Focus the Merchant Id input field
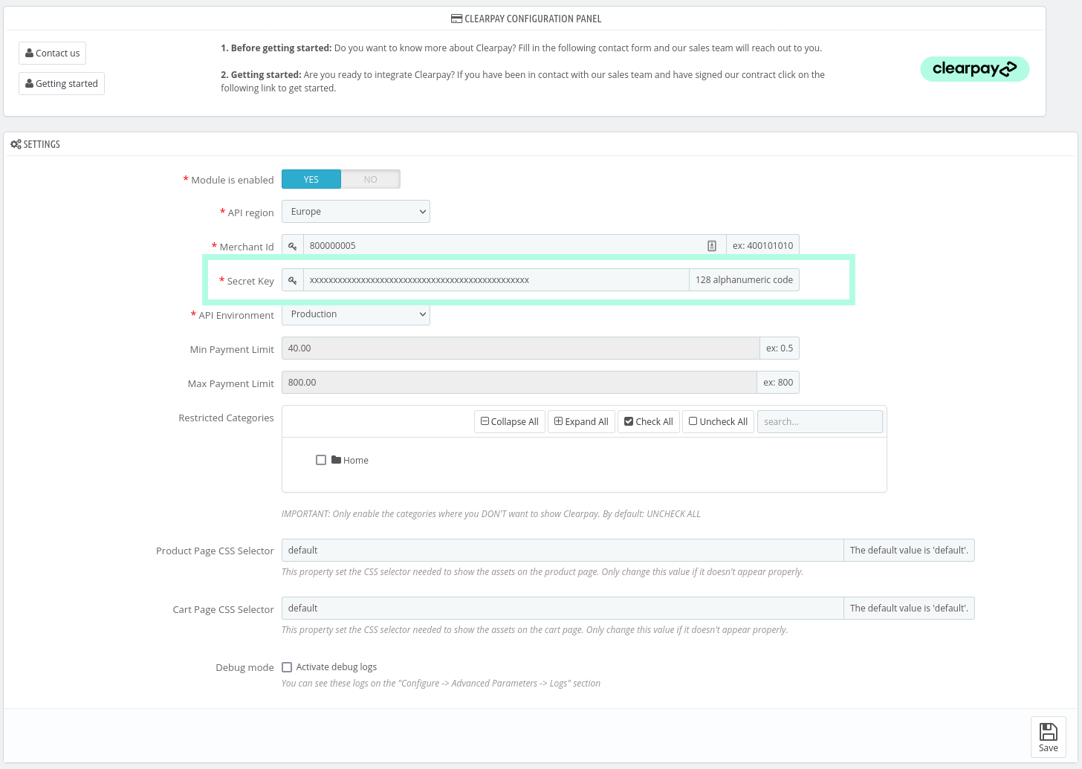Screen dimensions: 1082x769 [x=514, y=246]
